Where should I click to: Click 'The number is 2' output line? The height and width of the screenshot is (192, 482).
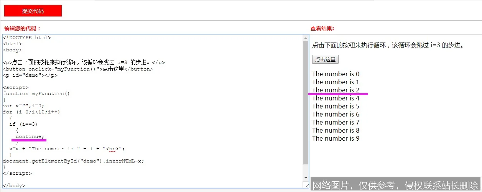tap(336, 90)
